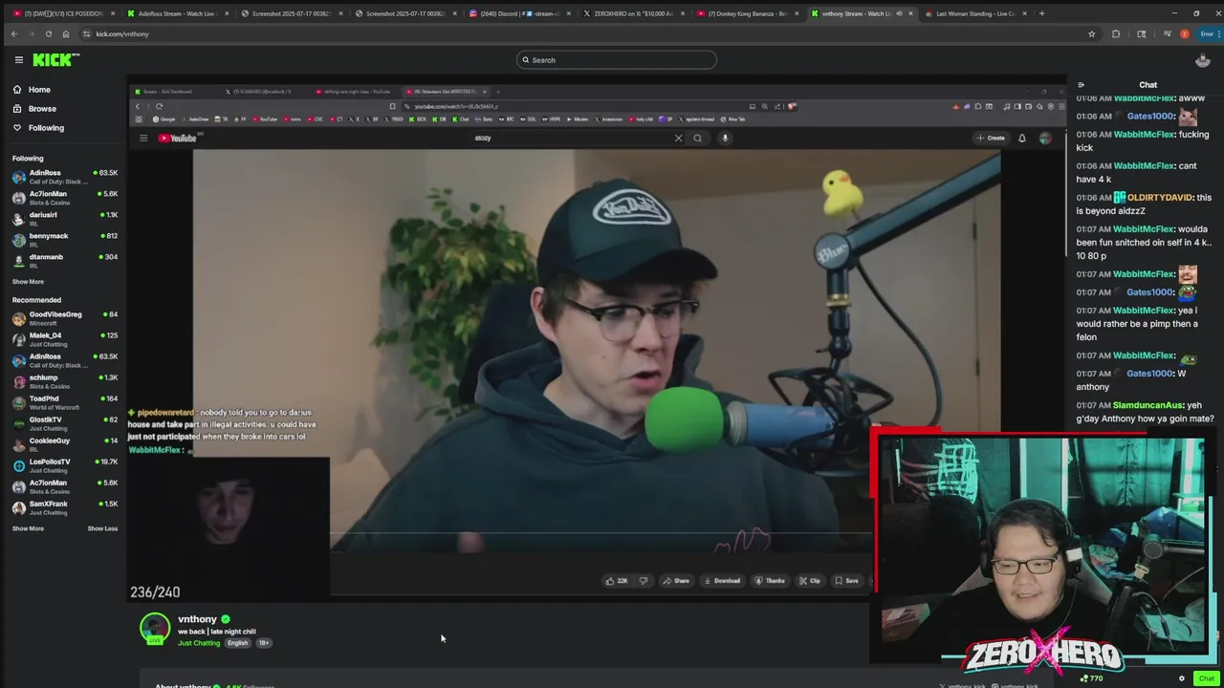1224x688 pixels.
Task: Expand Recommended list with Show more
Action: pyautogui.click(x=28, y=528)
